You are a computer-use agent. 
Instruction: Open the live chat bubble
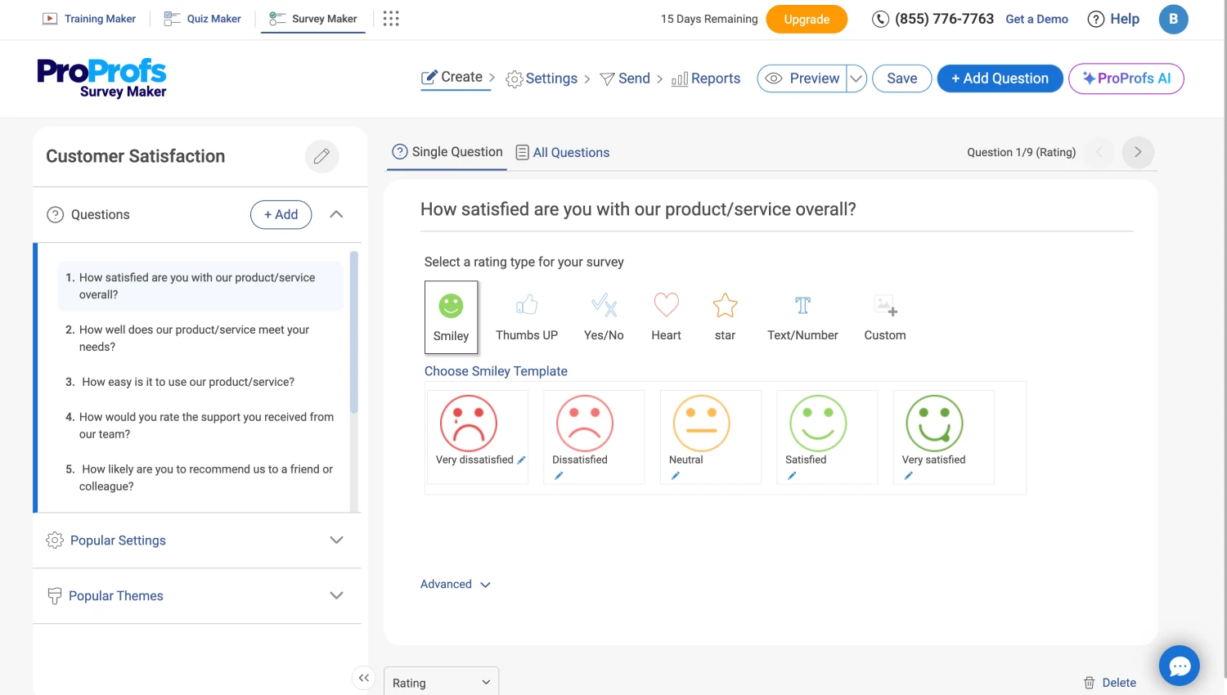1179,666
